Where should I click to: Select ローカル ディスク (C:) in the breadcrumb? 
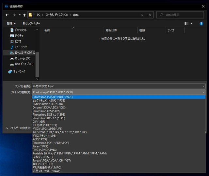[56, 15]
